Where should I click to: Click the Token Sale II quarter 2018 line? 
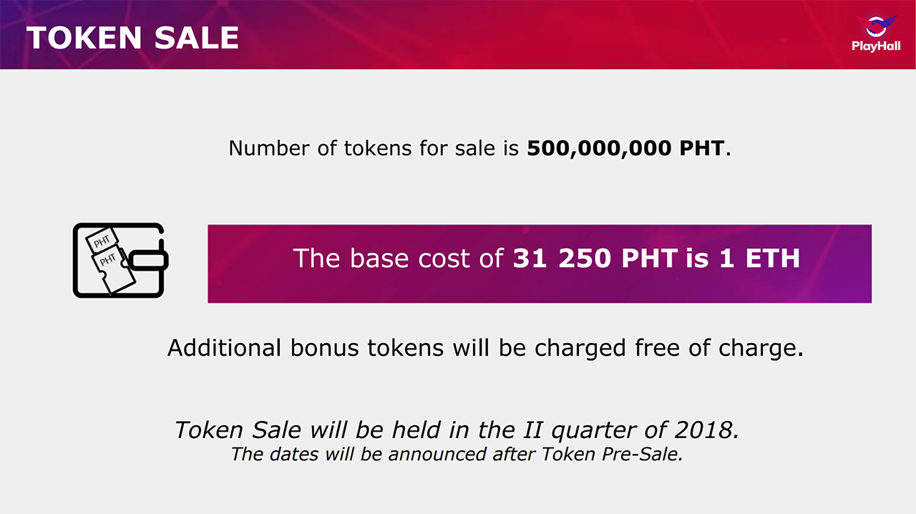click(x=457, y=430)
